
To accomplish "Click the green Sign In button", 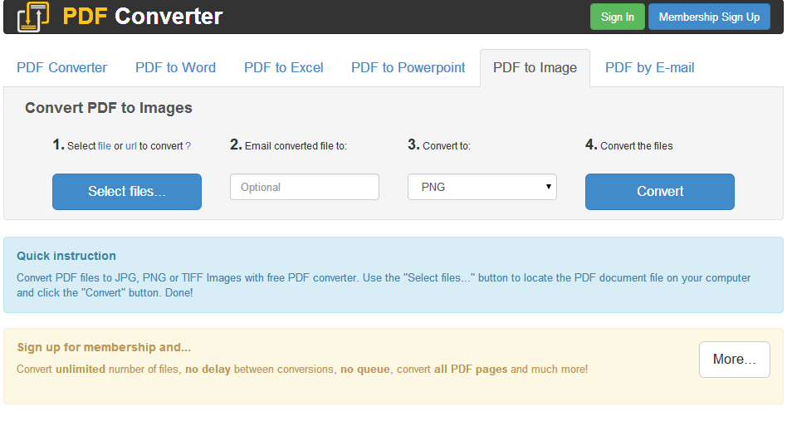I will [617, 17].
